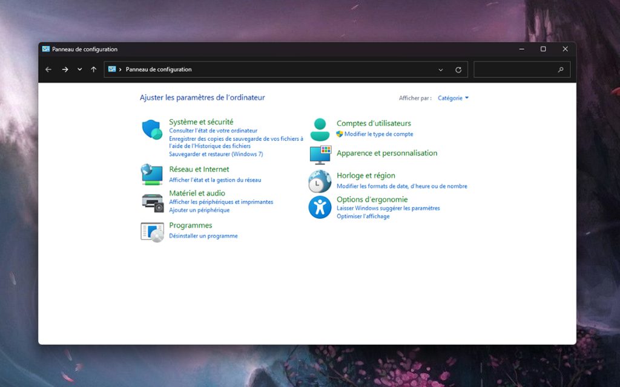Click the back navigation arrow
The image size is (620, 387).
point(48,69)
